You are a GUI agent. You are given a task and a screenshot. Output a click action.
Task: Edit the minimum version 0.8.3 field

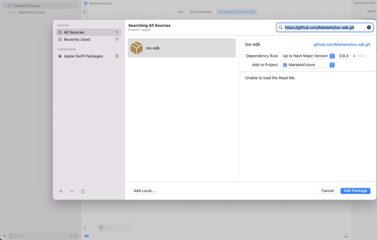tap(344, 56)
